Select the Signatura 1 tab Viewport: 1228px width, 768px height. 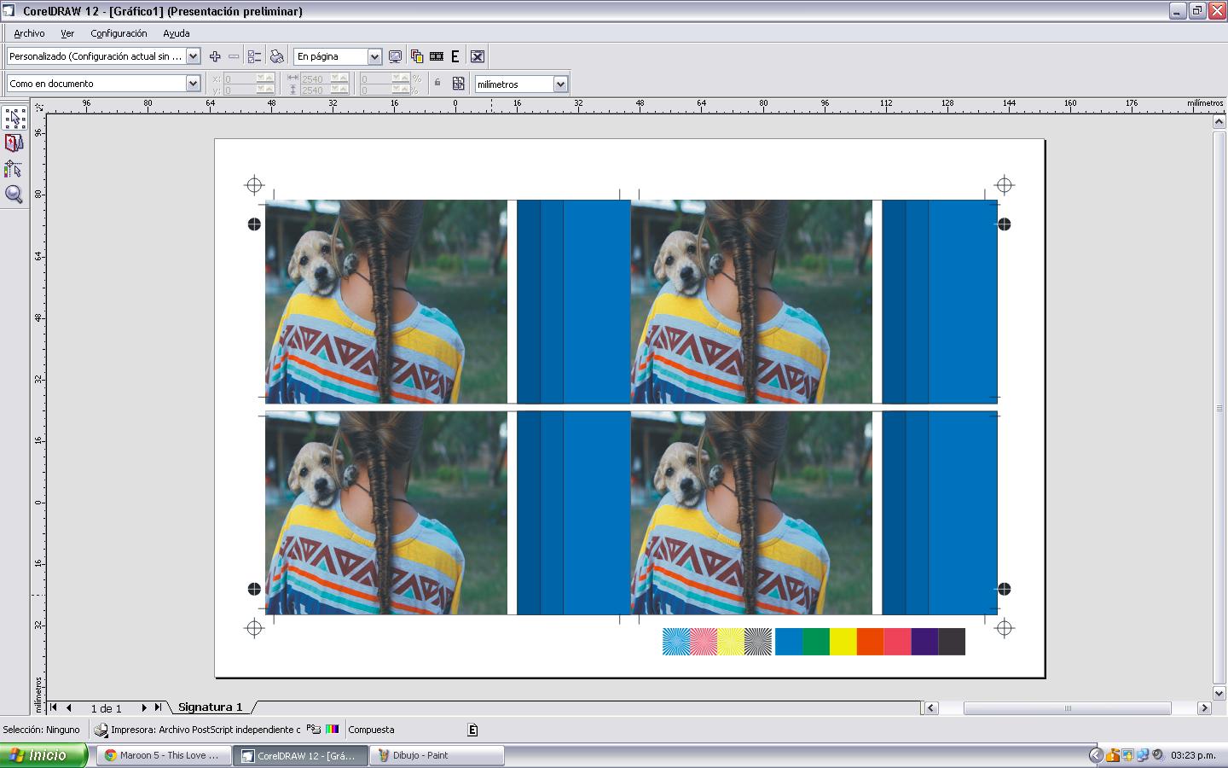coord(211,707)
